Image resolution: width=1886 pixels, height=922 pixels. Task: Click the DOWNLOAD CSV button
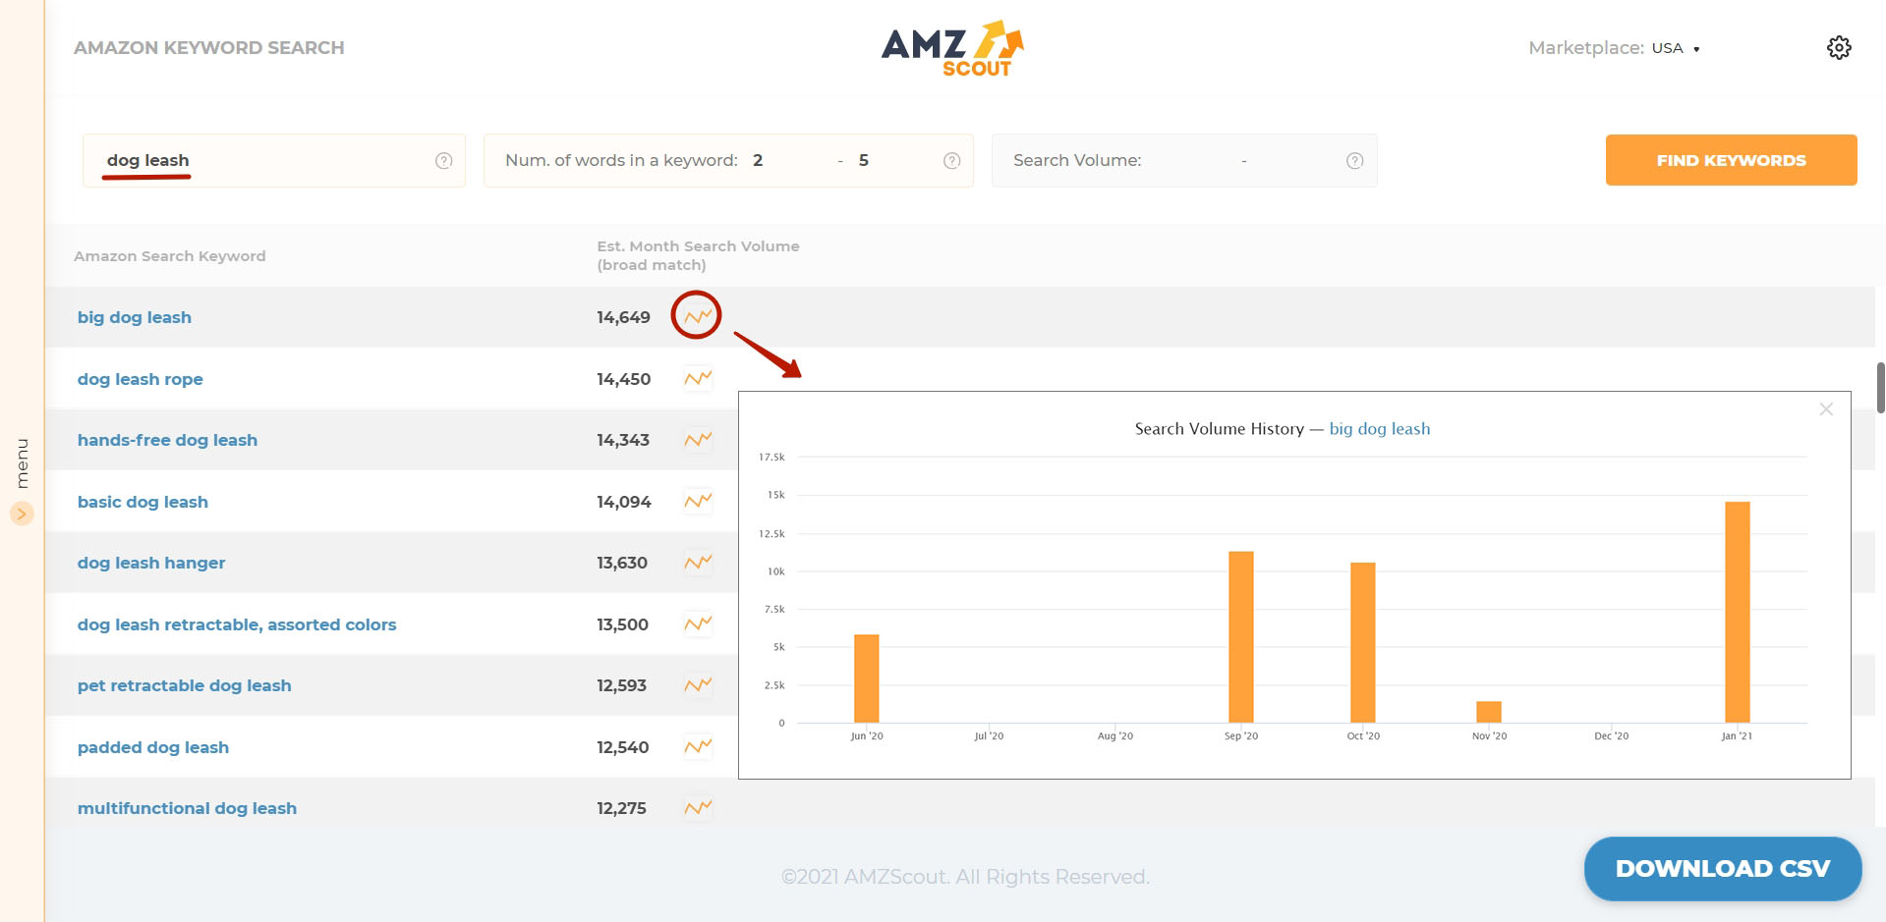click(x=1722, y=868)
